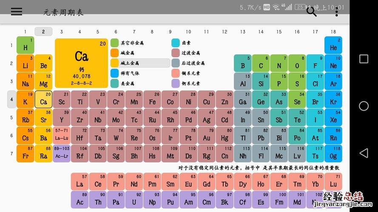Tap the highlighted Ca cell in the table
The width and height of the screenshot is (378, 212).
(43, 100)
